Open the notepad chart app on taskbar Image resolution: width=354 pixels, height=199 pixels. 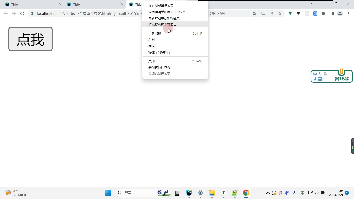tap(235, 193)
